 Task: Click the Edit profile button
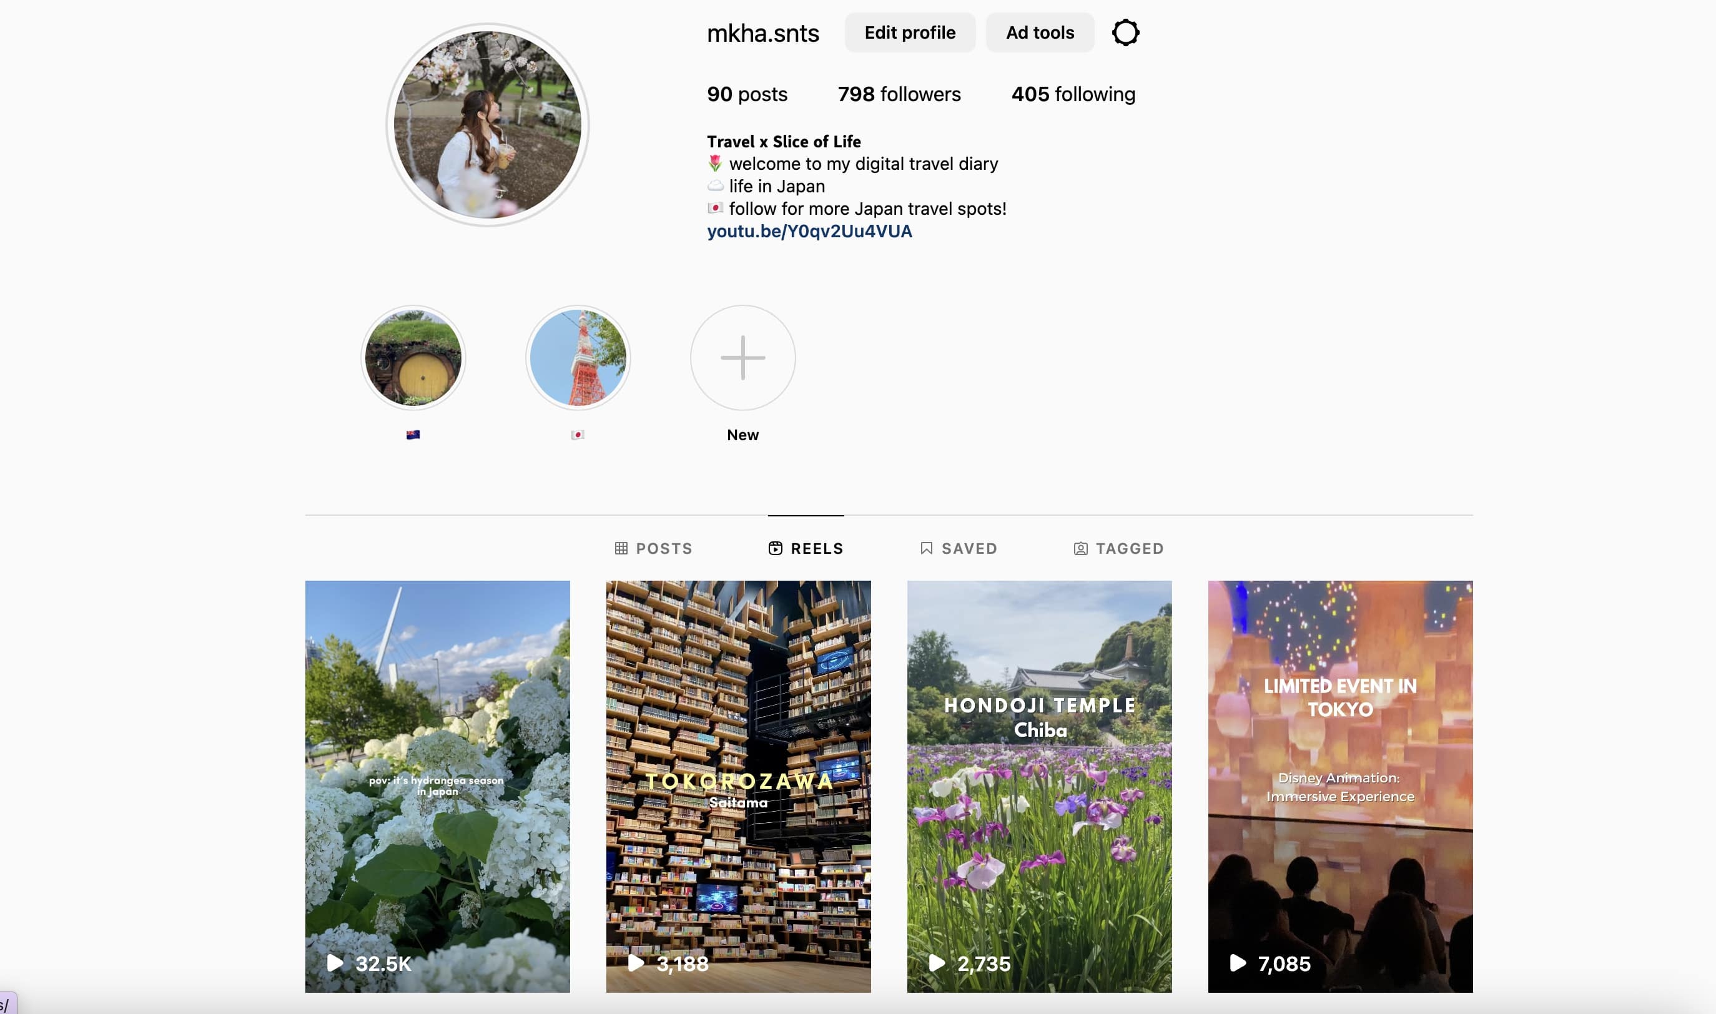tap(910, 32)
